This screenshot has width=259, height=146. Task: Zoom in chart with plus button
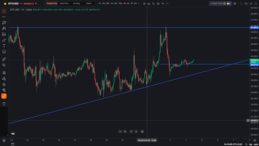[125, 132]
